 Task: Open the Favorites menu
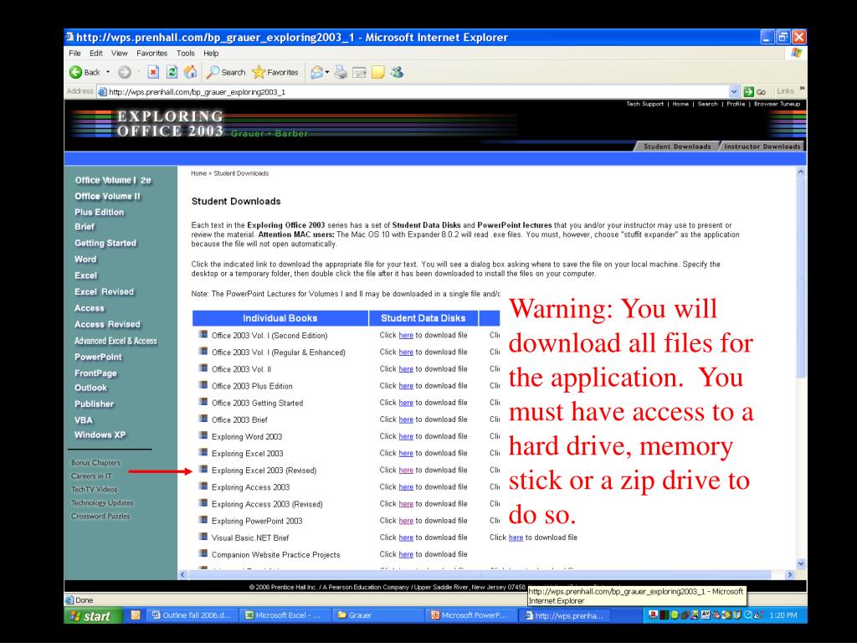(152, 53)
